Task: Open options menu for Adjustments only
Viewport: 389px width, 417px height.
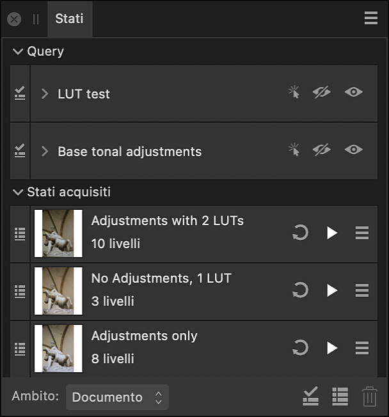Action: (x=362, y=349)
